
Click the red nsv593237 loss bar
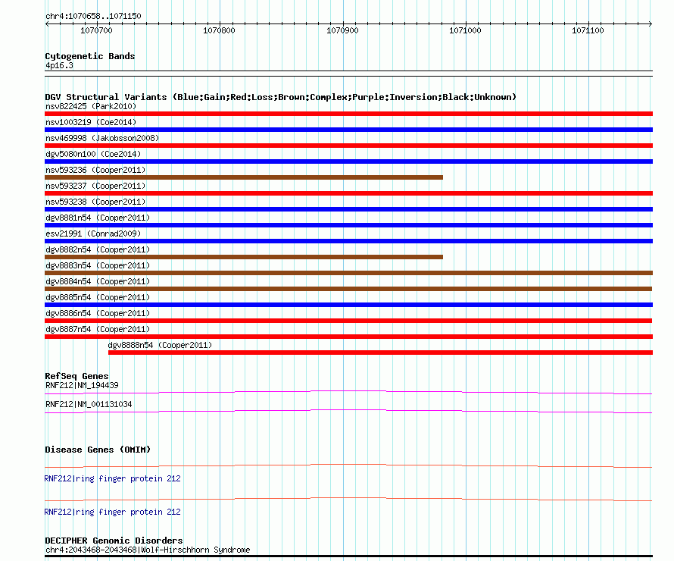tap(348, 193)
